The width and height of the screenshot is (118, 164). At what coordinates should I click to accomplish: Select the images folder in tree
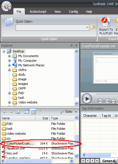(x=23, y=84)
